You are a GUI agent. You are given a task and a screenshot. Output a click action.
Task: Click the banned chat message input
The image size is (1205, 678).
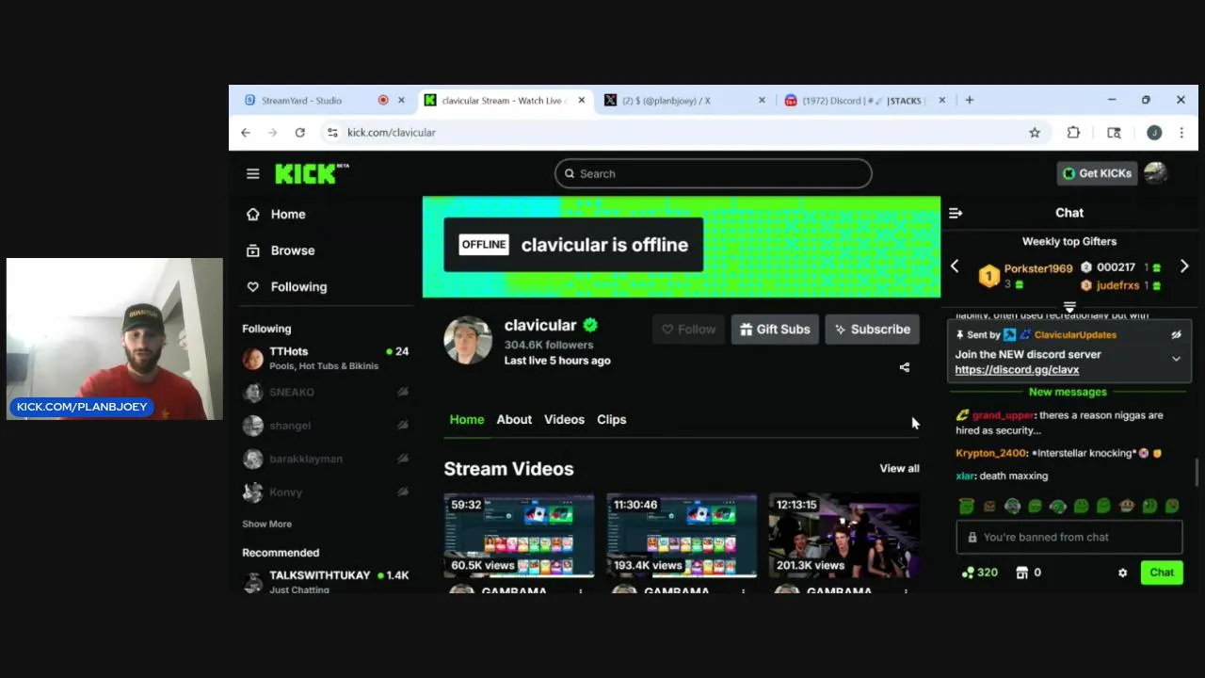pos(1069,537)
